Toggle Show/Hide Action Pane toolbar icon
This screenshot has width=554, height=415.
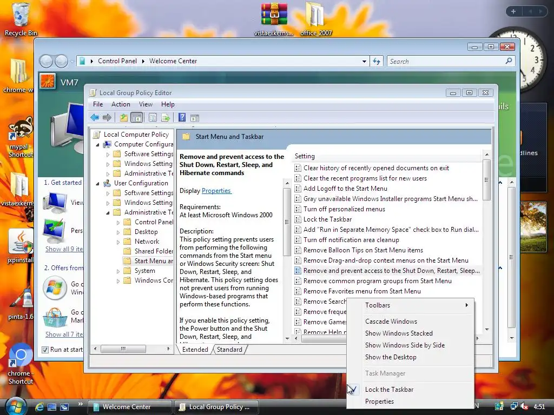tap(195, 117)
